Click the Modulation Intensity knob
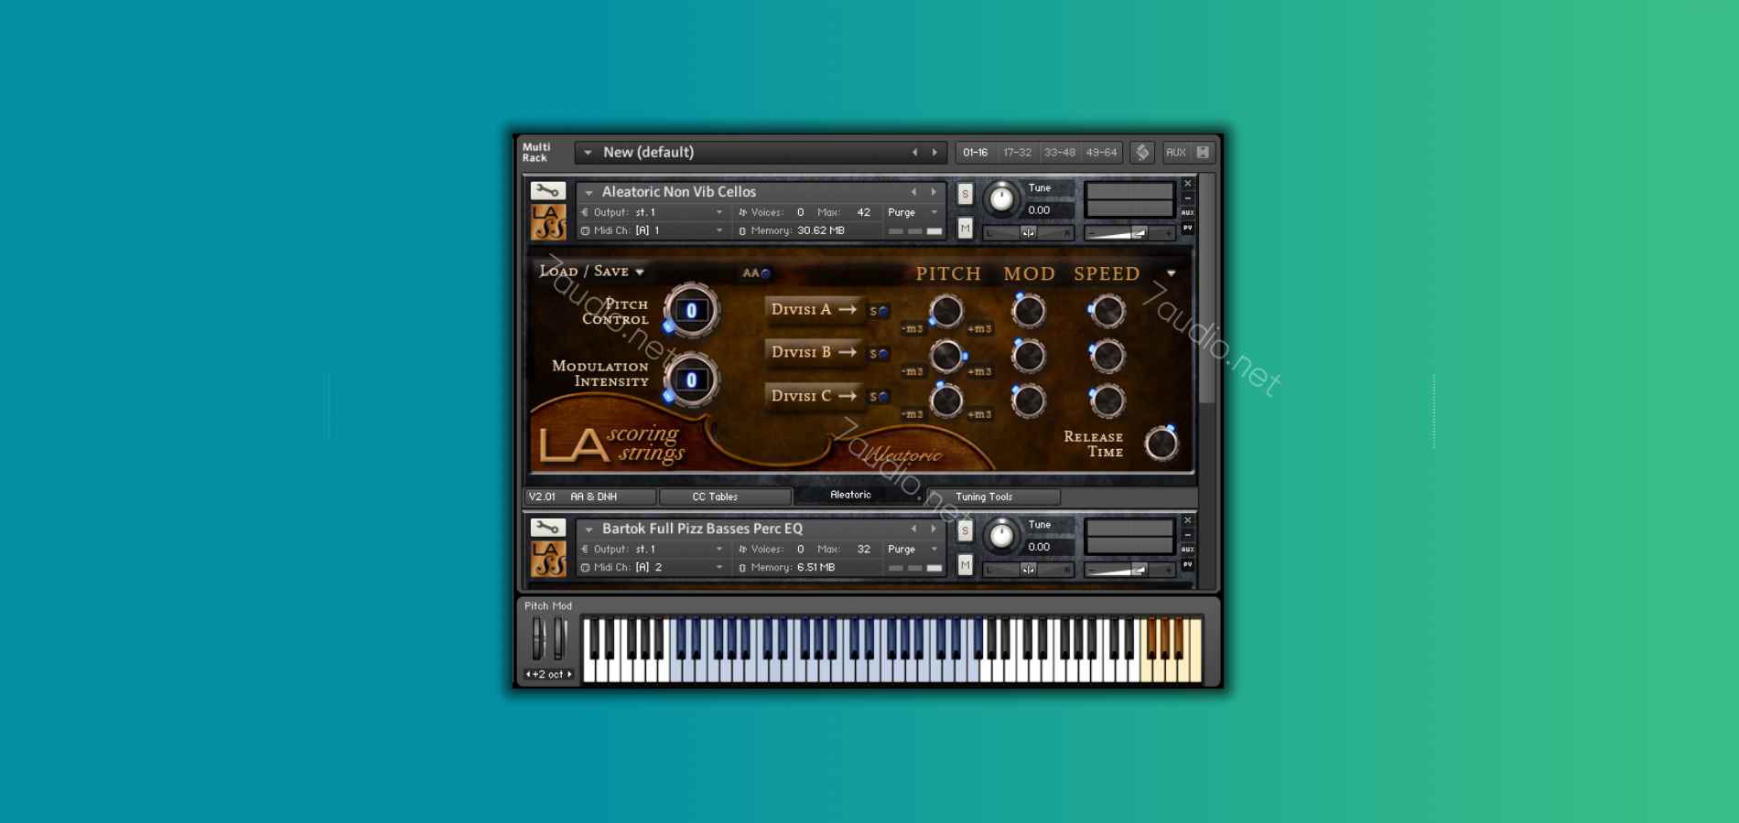Viewport: 1739px width, 823px height. tap(691, 380)
